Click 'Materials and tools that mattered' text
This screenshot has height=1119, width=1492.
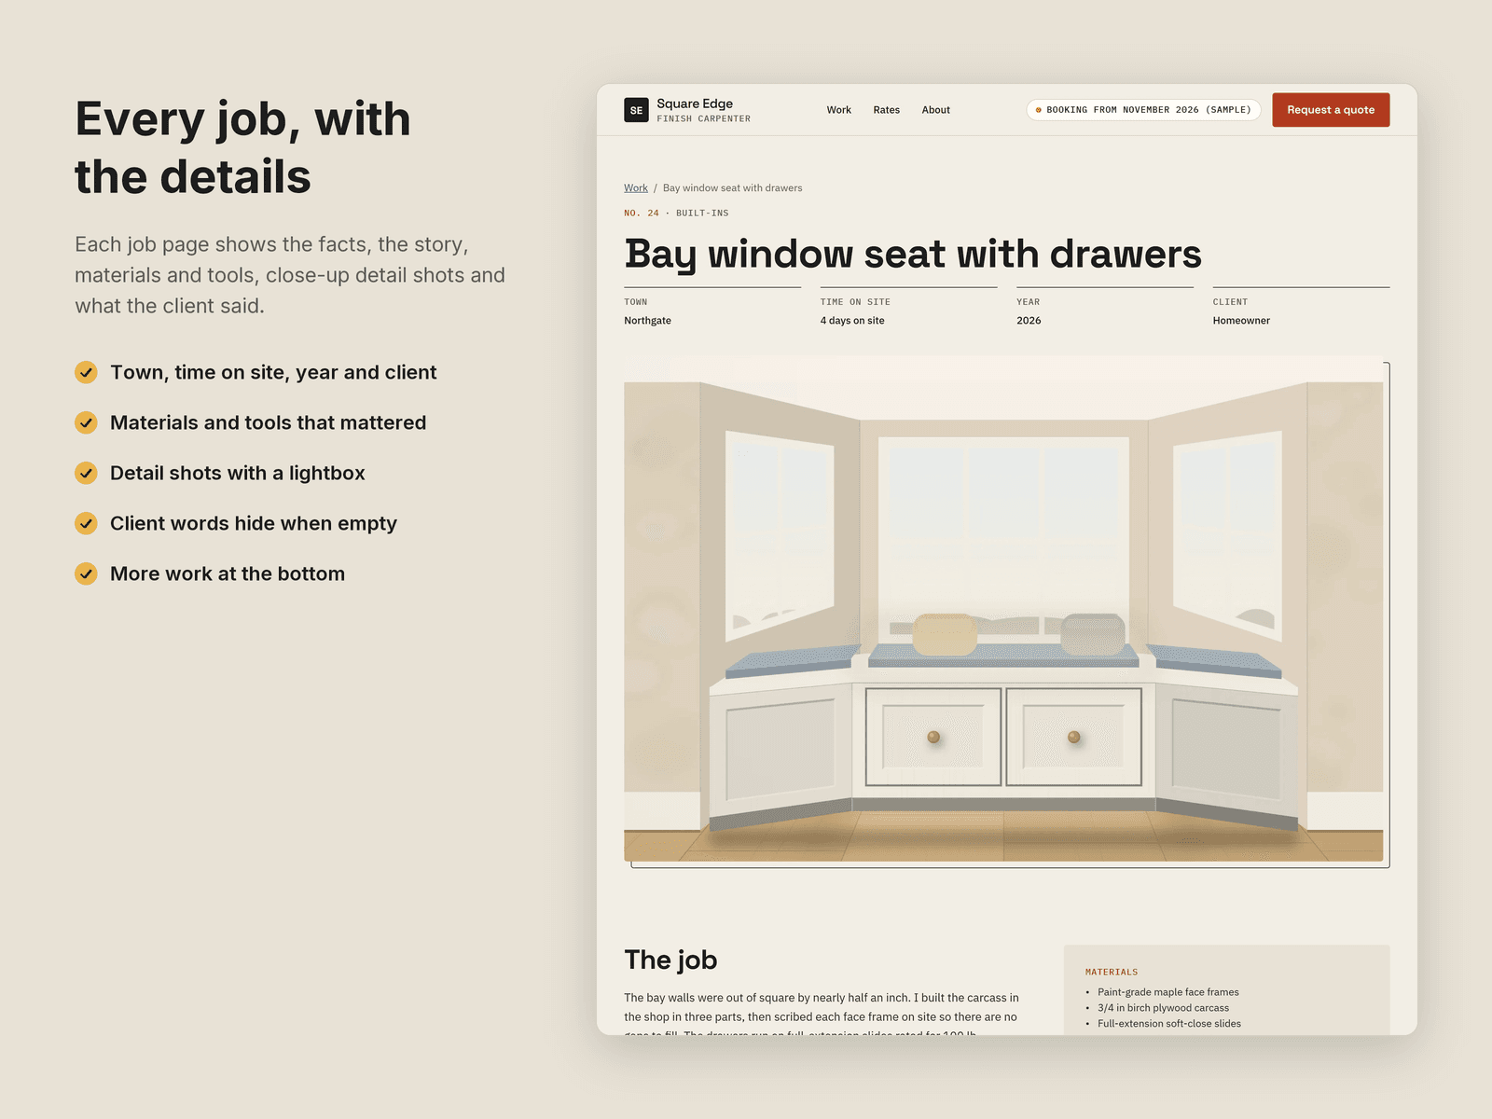[x=269, y=422]
